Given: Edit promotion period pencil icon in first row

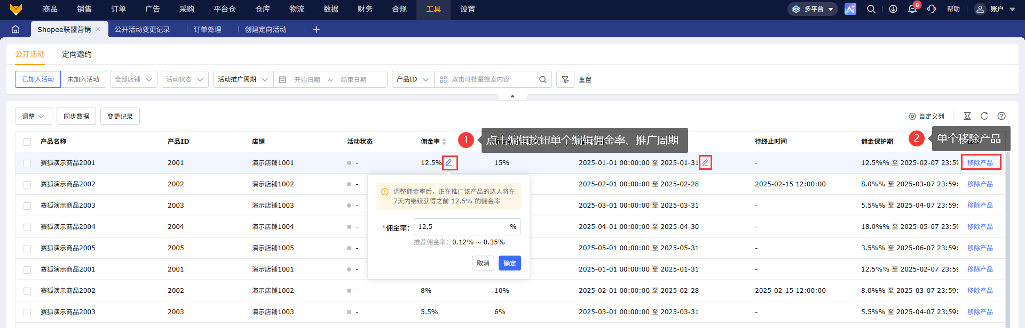Looking at the screenshot, I should 705,162.
